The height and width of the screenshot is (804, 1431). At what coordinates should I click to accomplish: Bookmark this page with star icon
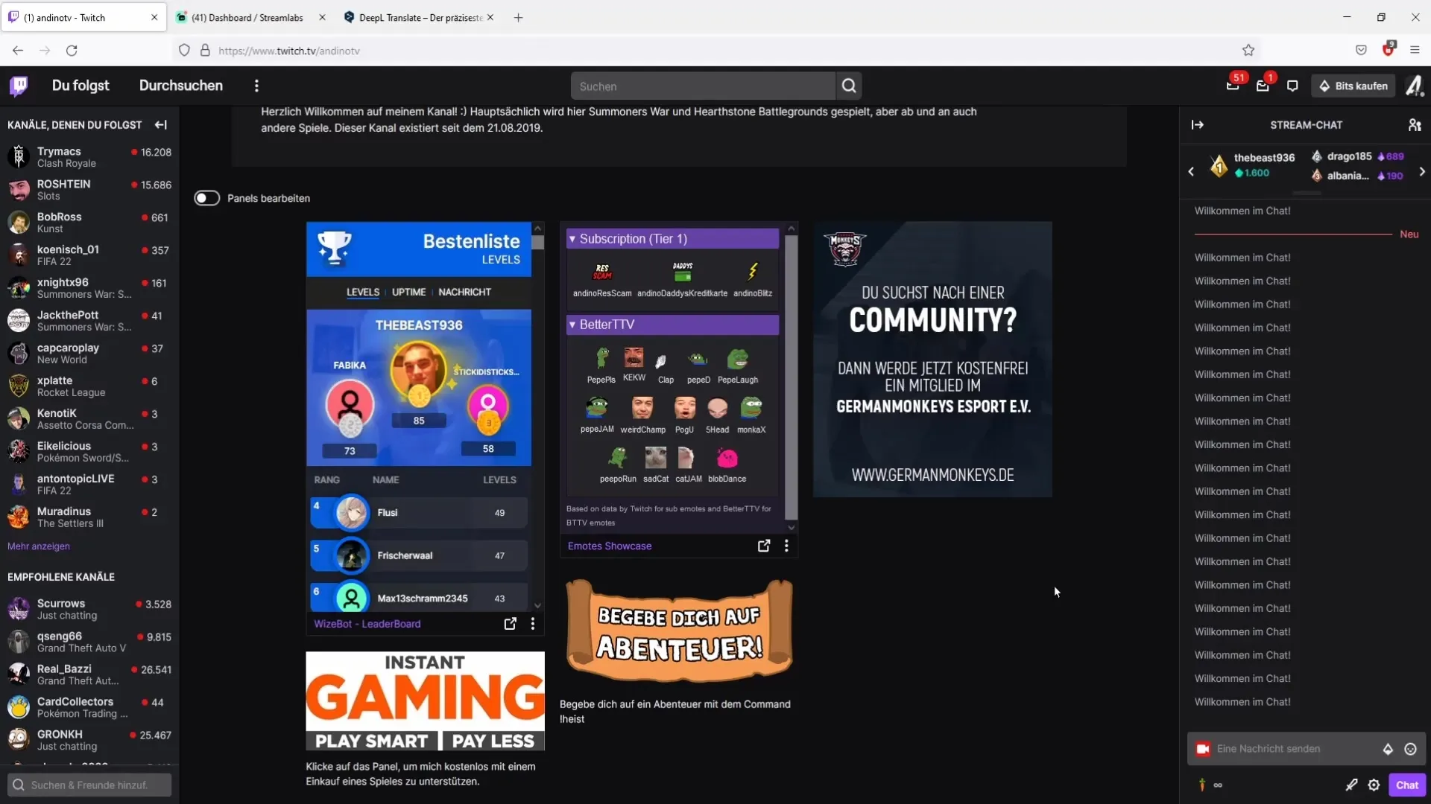pos(1248,51)
